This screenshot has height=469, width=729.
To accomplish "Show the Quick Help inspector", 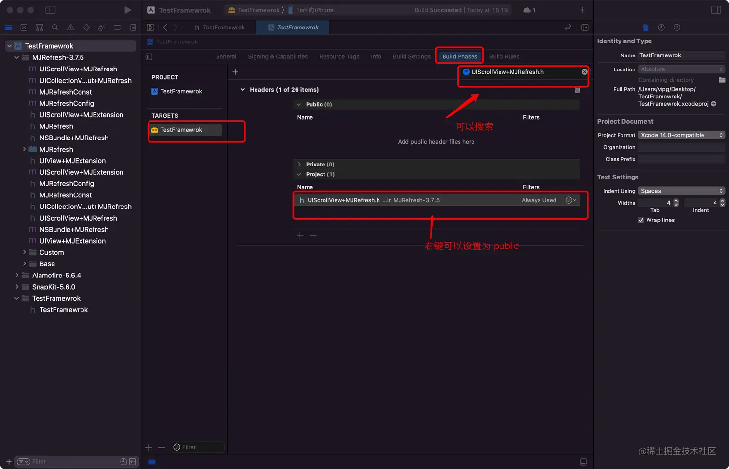I will 677,28.
